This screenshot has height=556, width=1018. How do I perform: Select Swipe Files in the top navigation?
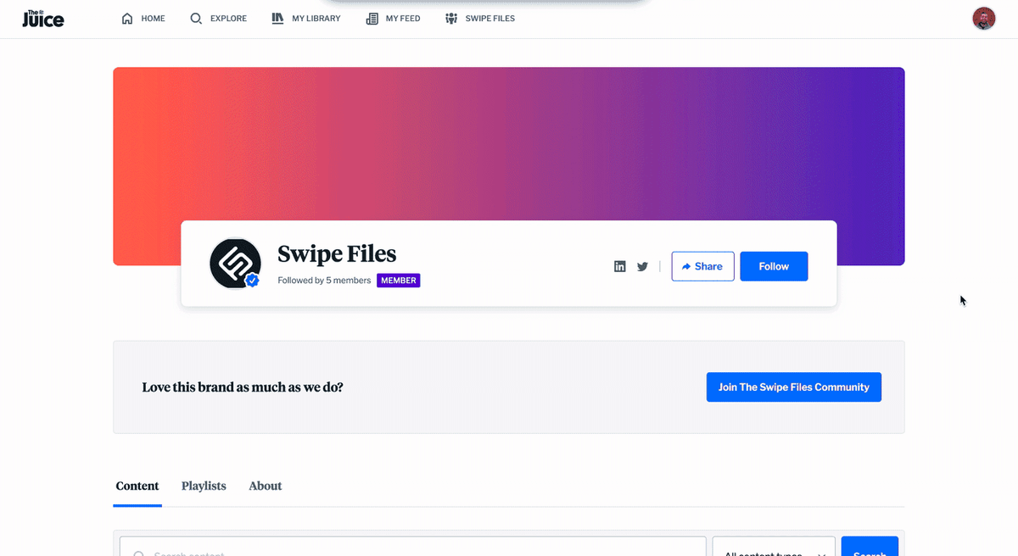point(479,19)
